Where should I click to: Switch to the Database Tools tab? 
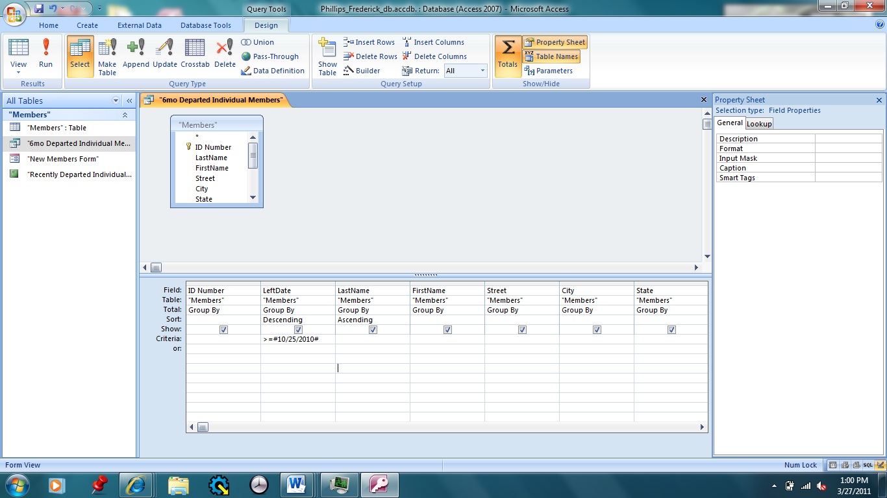[x=206, y=25]
